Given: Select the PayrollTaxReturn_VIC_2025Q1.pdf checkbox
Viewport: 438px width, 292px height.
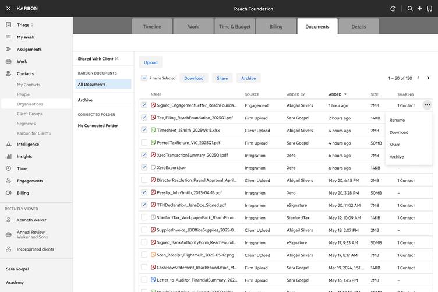Looking at the screenshot, I should pyautogui.click(x=144, y=143).
